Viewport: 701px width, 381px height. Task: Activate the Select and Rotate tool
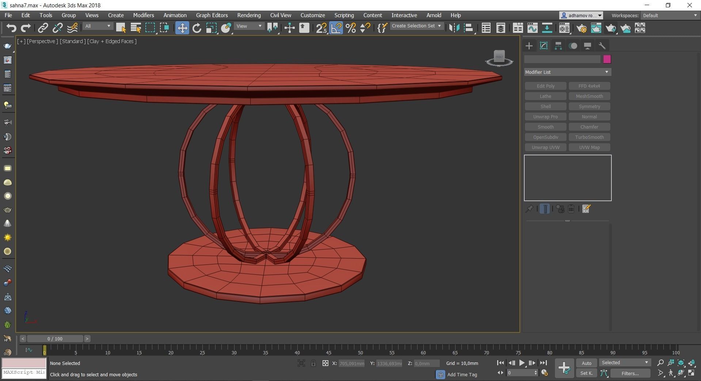click(197, 28)
